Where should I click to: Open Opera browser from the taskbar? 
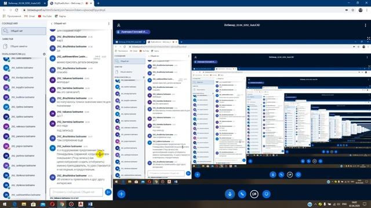(x=52, y=204)
